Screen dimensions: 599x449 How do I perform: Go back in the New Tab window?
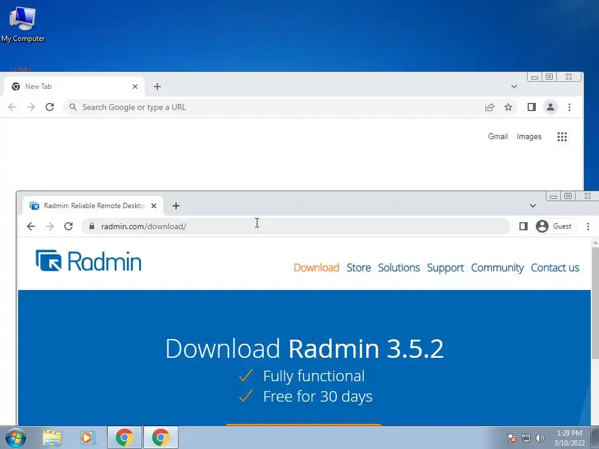pyautogui.click(x=12, y=108)
